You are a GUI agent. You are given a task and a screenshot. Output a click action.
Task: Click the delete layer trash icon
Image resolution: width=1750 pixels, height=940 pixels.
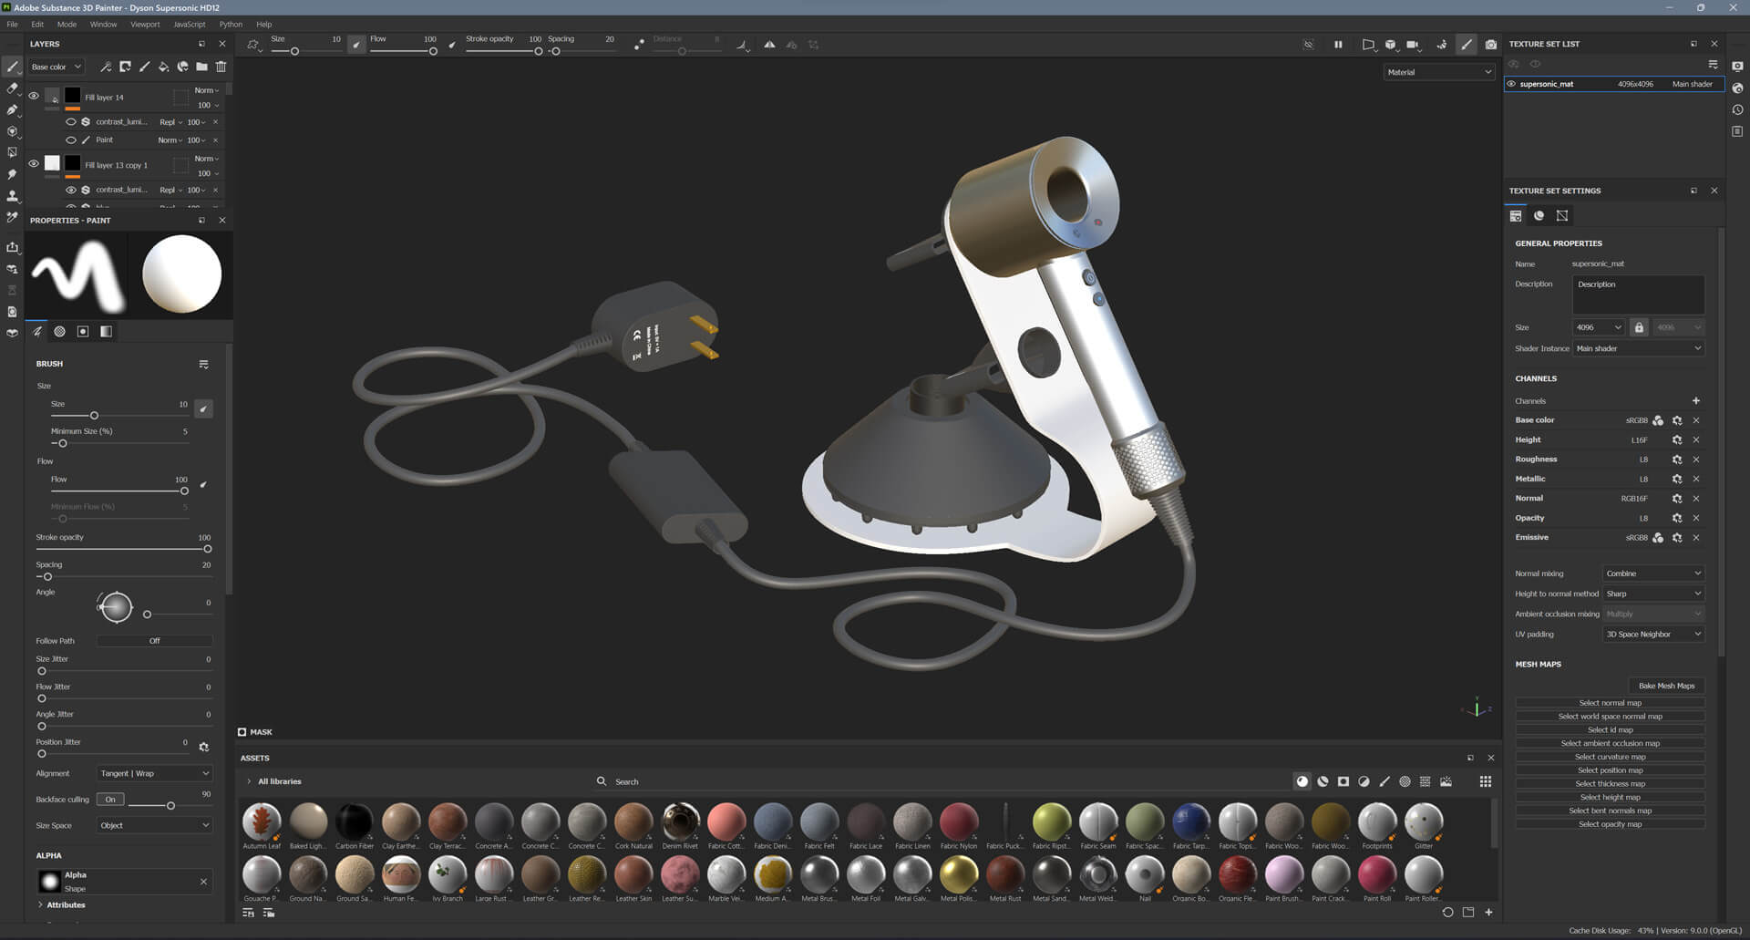click(221, 67)
